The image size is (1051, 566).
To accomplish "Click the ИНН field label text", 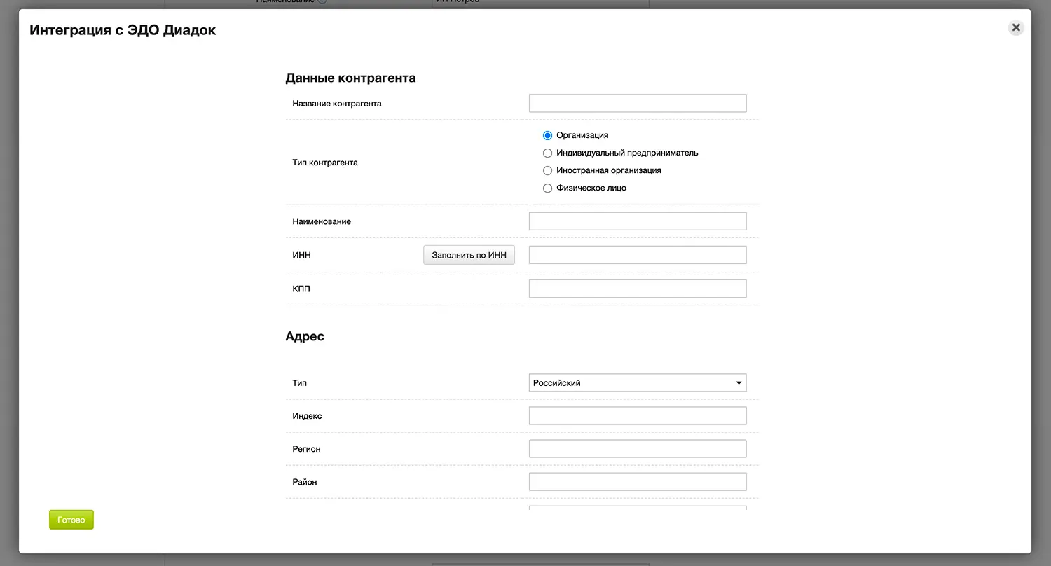I will (x=301, y=256).
